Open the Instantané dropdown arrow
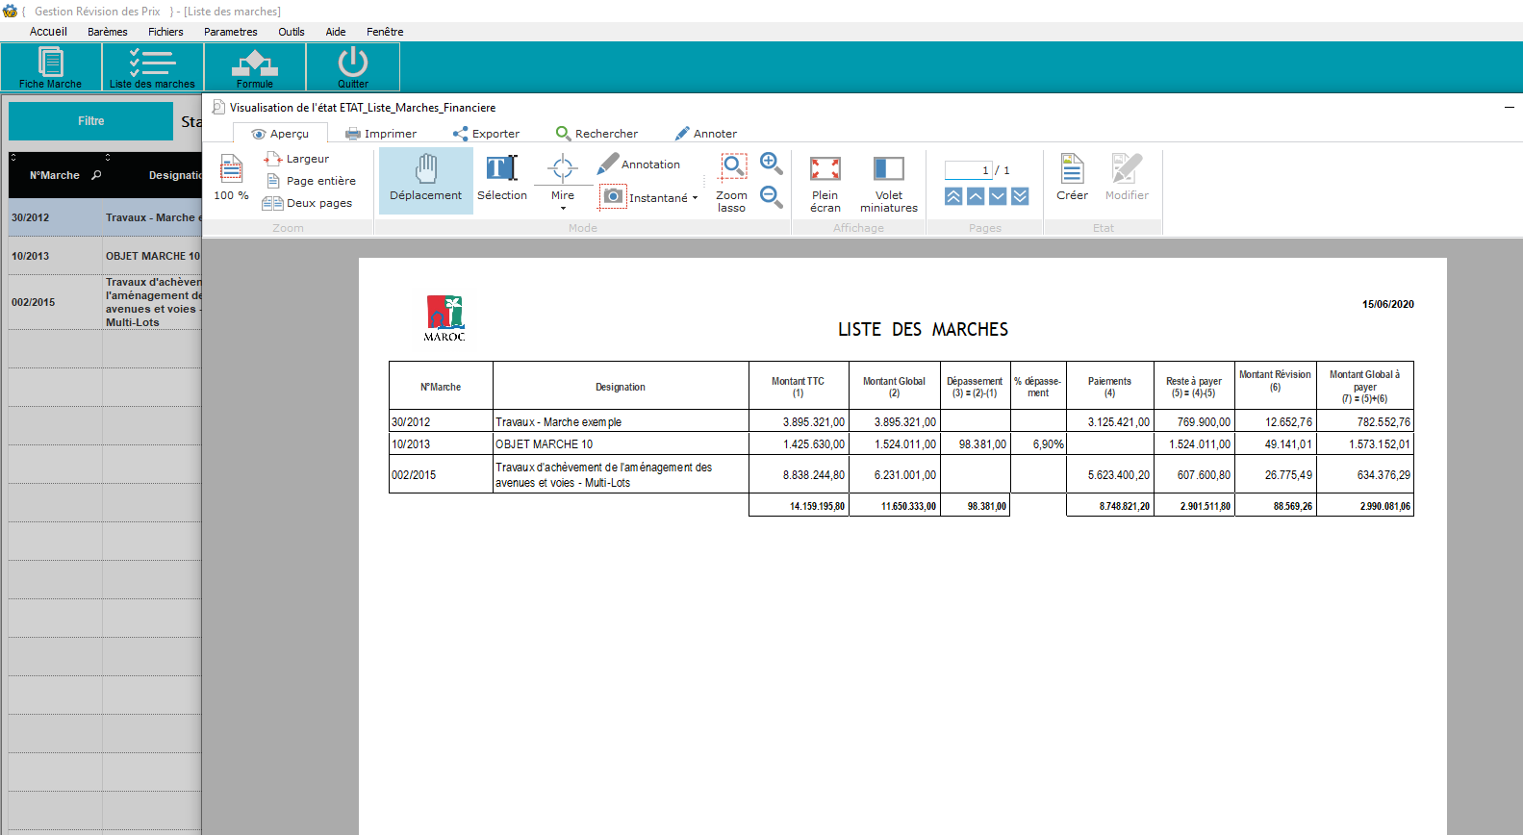1523x835 pixels. (695, 198)
